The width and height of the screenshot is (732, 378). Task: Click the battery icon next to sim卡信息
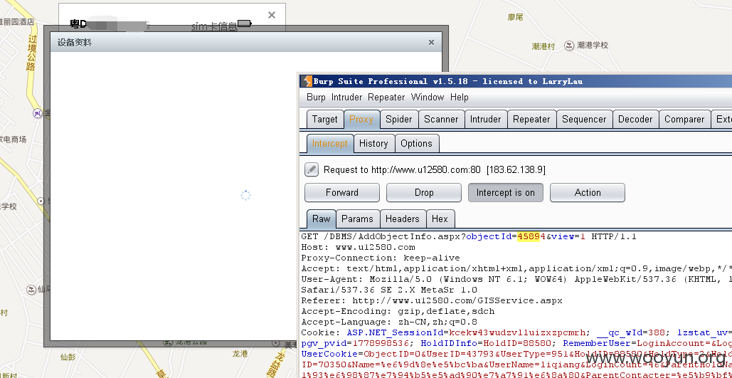tap(245, 23)
